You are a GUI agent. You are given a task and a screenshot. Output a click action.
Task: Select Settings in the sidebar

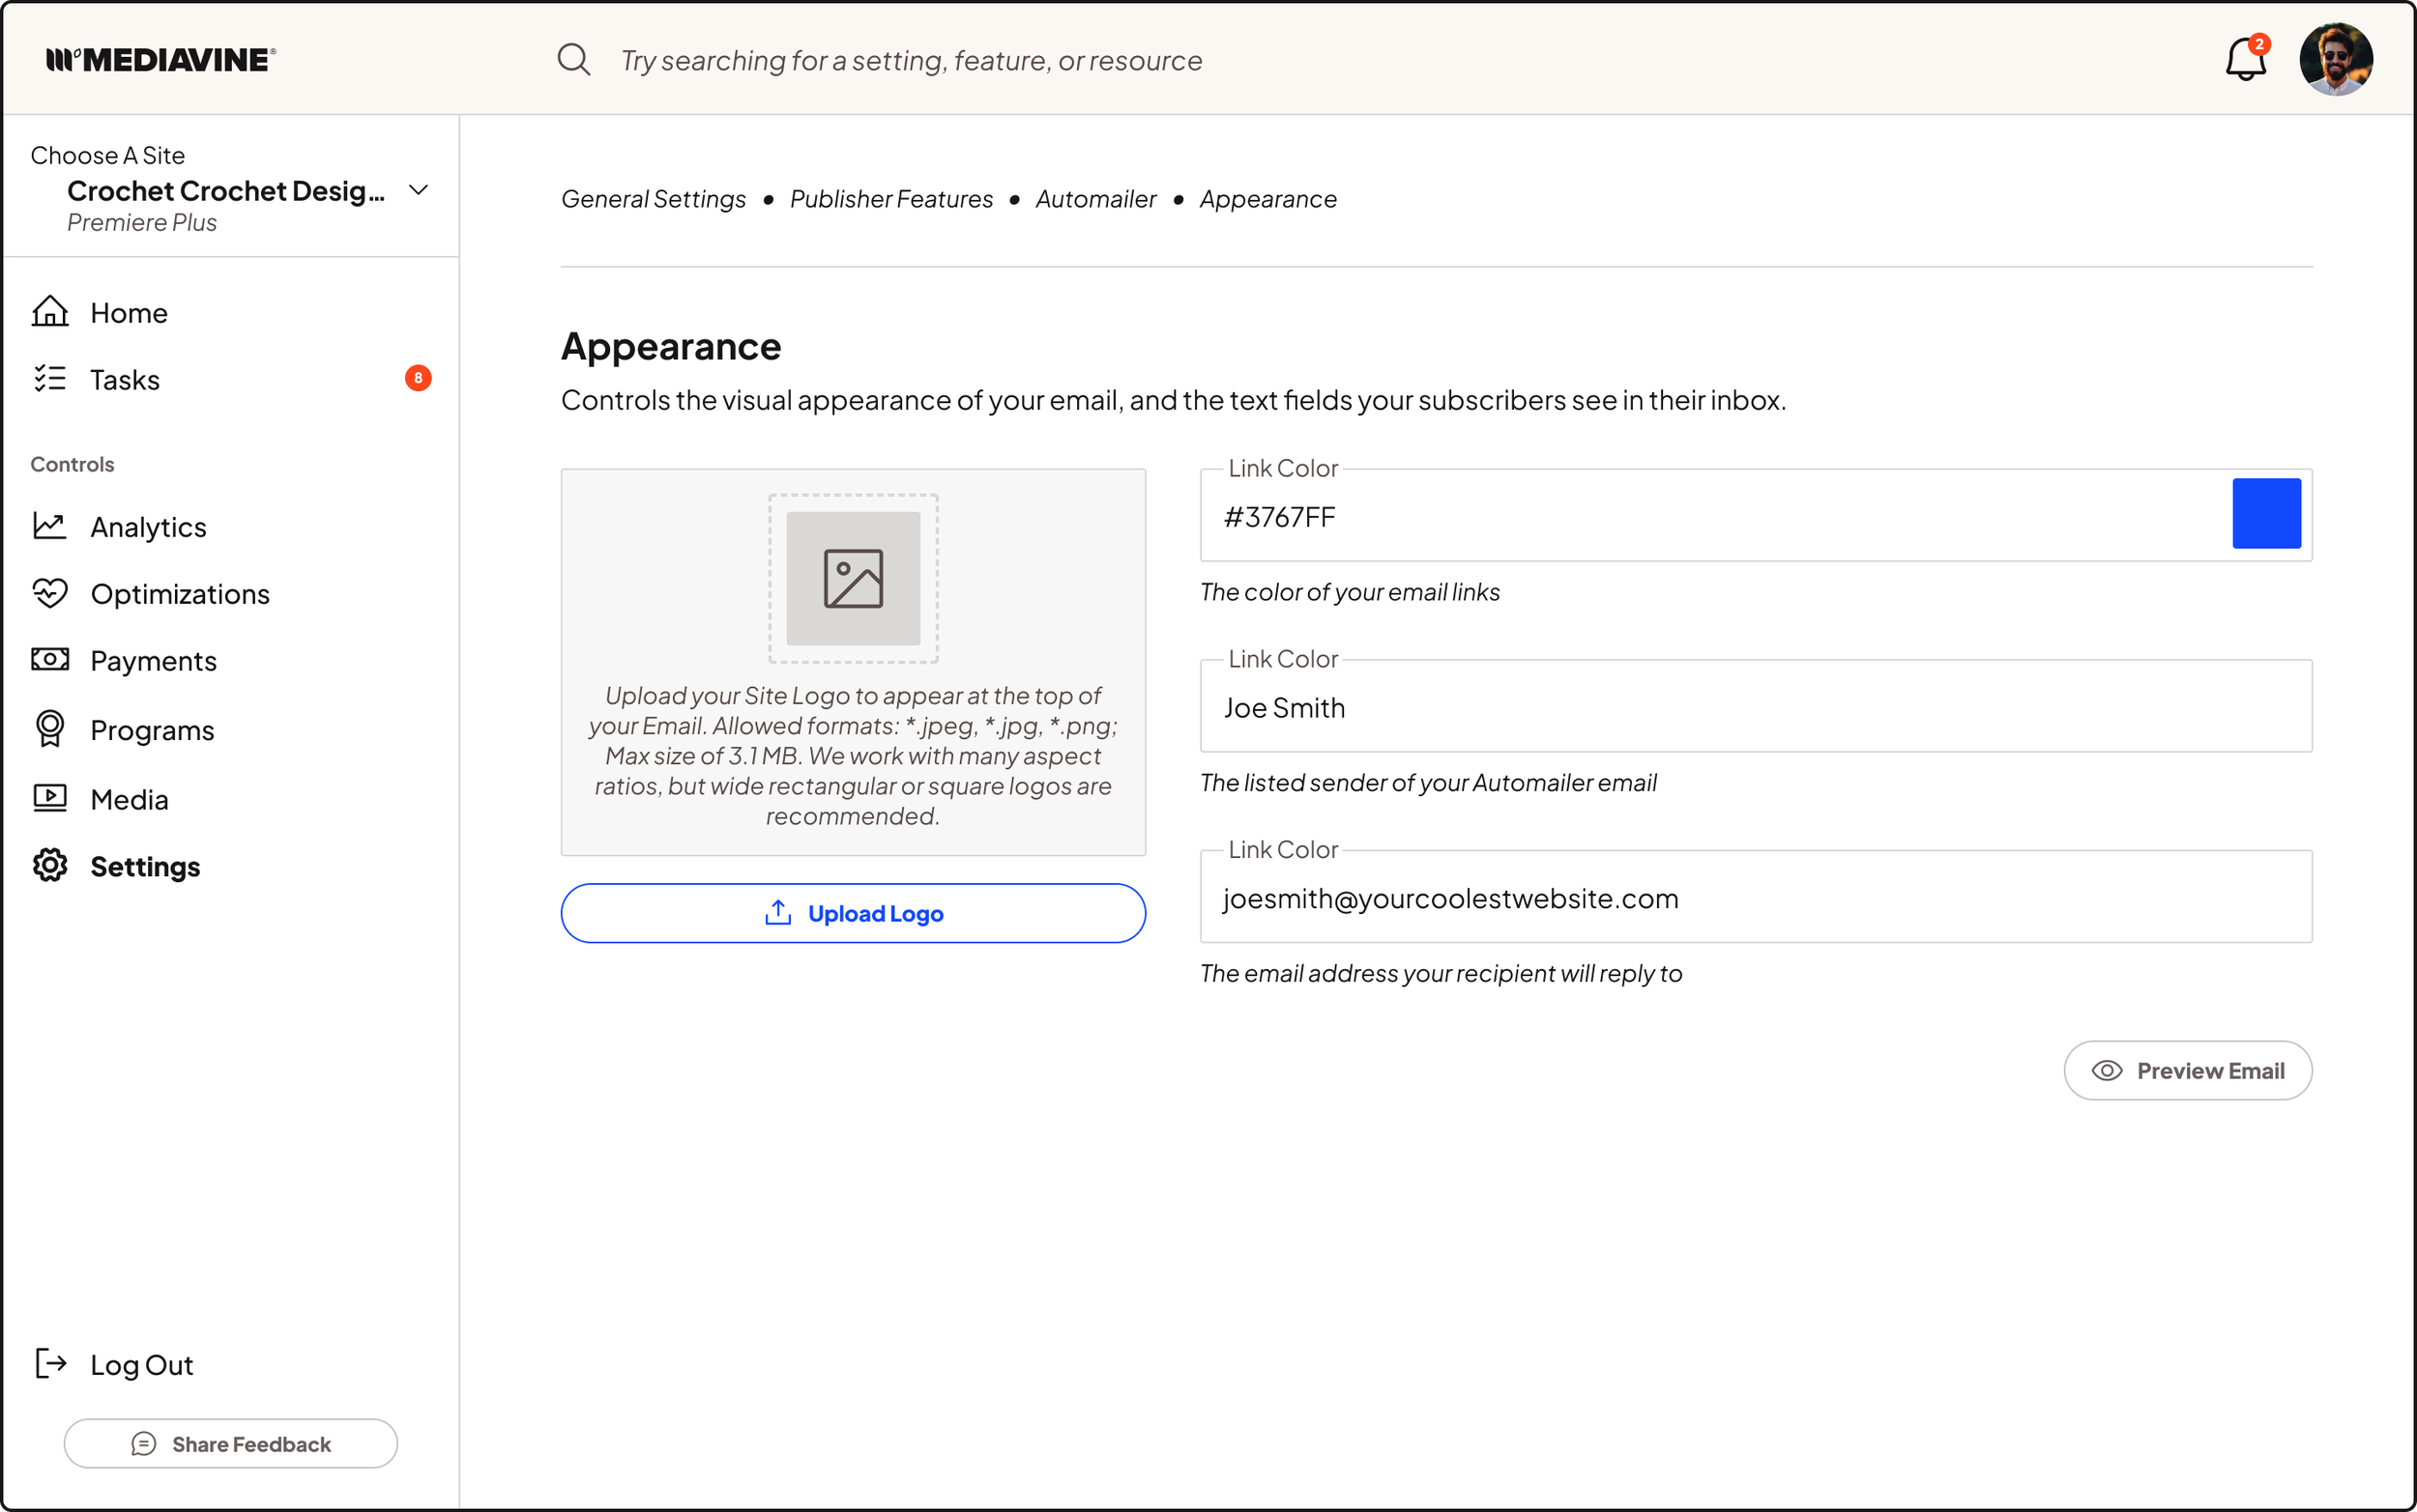pyautogui.click(x=145, y=866)
